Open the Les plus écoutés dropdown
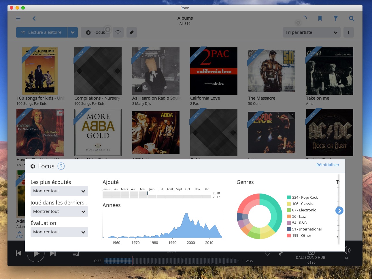Image resolution: width=372 pixels, height=279 pixels. [x=59, y=191]
